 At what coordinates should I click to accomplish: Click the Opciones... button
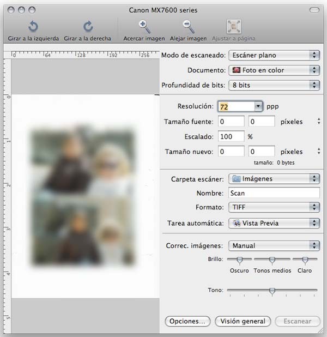pyautogui.click(x=187, y=321)
